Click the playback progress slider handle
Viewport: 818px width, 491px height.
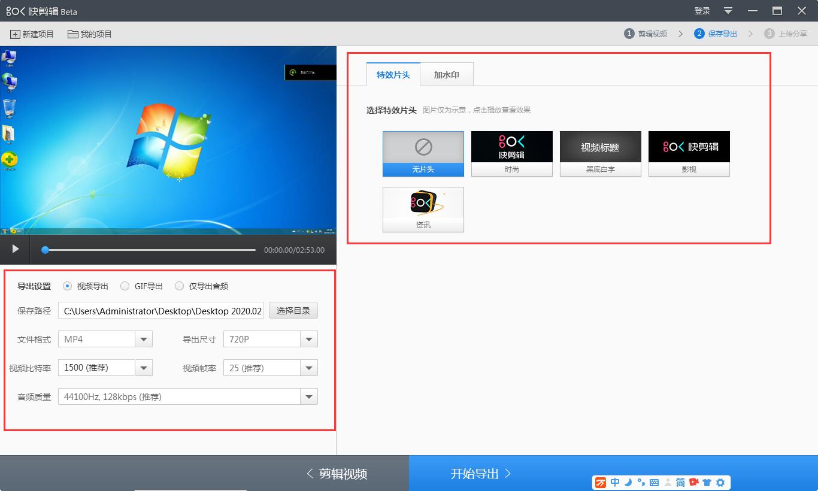tap(45, 250)
